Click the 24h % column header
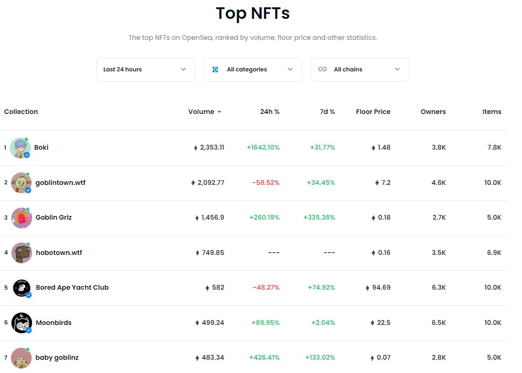Image resolution: width=522 pixels, height=373 pixels. coord(269,112)
